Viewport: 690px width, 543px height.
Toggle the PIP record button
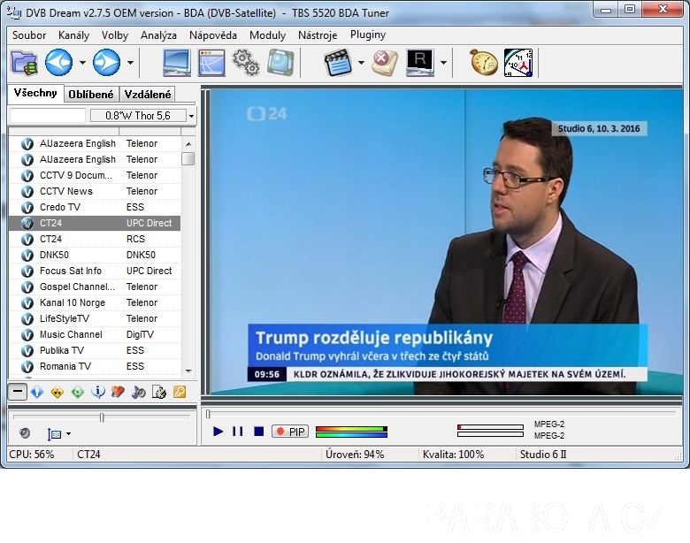(x=290, y=432)
